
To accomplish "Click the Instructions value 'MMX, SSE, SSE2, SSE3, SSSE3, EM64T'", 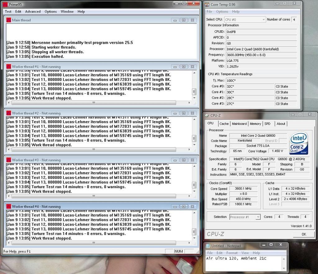I will click(269, 174).
